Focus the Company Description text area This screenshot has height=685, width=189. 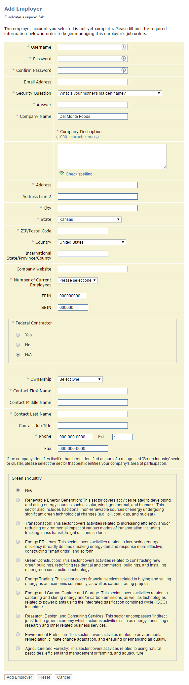point(112,157)
